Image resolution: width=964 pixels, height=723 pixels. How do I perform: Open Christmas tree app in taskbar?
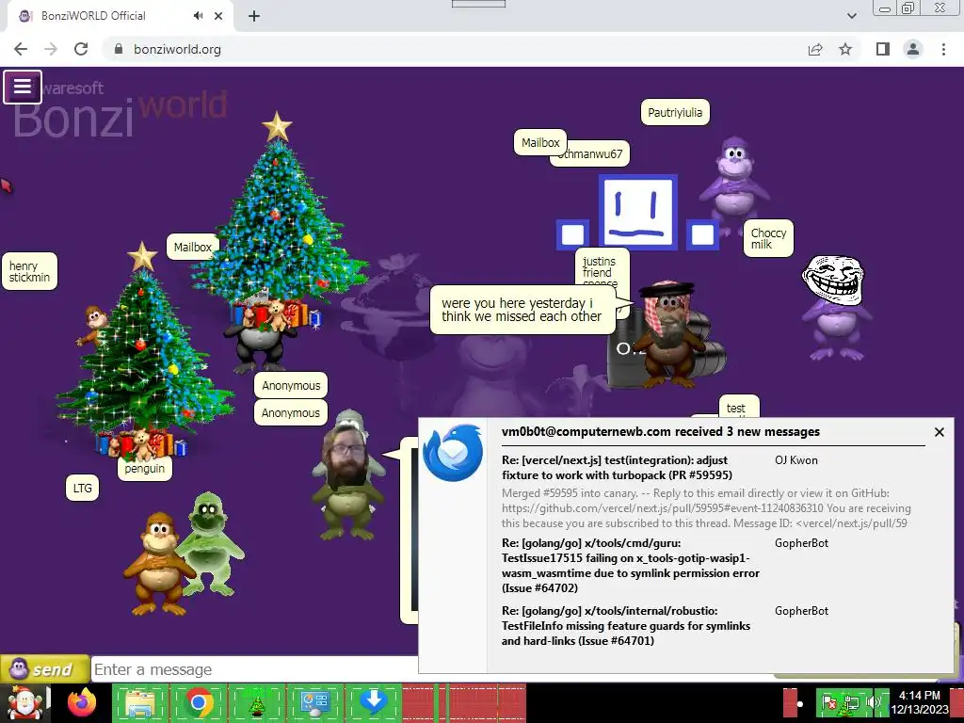(x=257, y=702)
